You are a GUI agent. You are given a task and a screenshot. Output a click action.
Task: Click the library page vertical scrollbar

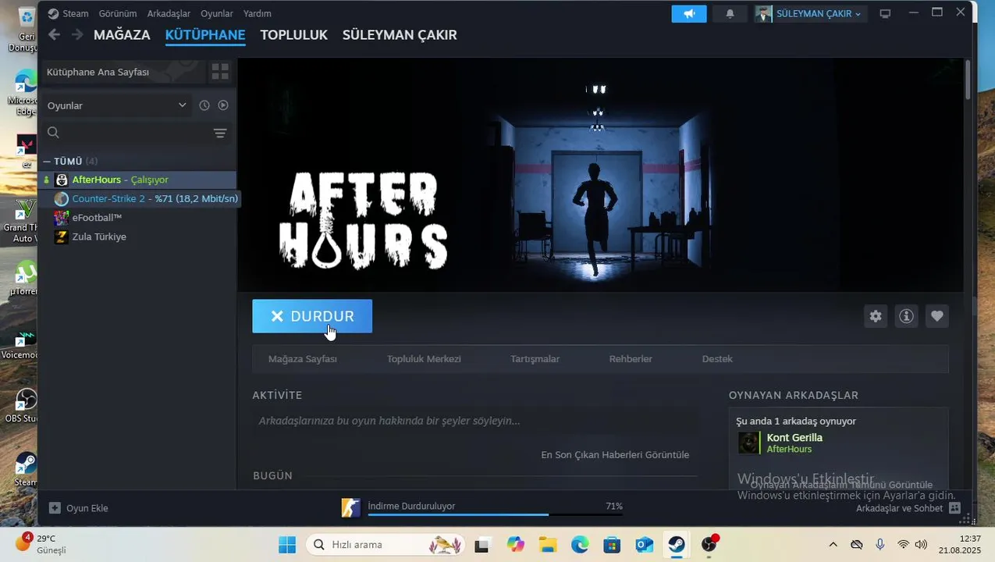(968, 80)
